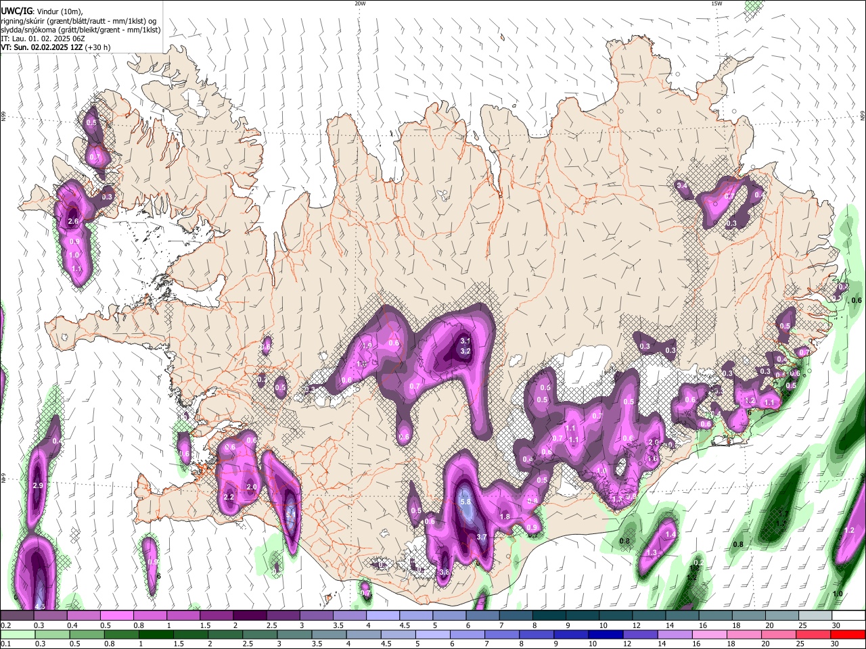Screen dimensions: 866x649
Task: Click the 3.1 precipitation value in central Iceland
Action: point(465,341)
